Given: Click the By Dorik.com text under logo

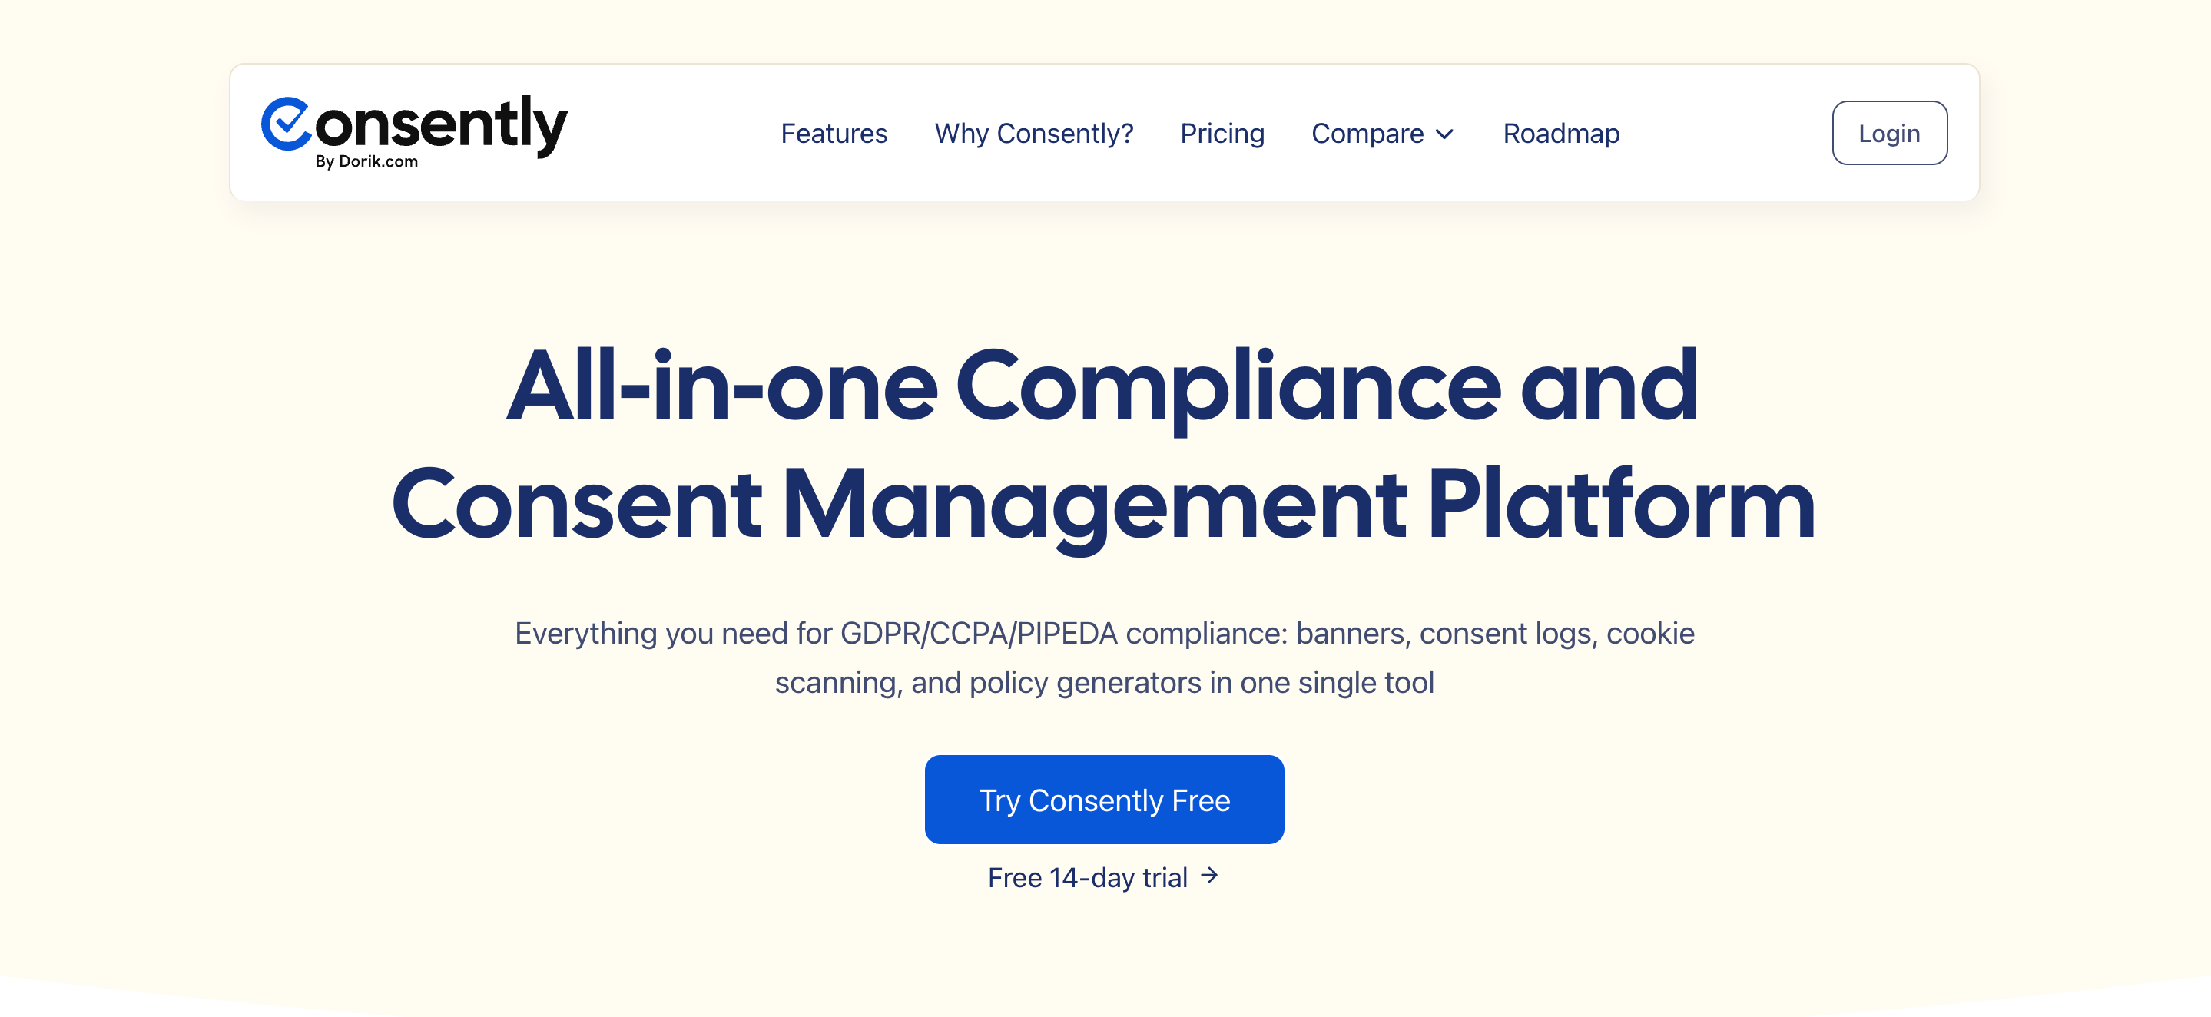Looking at the screenshot, I should point(366,161).
